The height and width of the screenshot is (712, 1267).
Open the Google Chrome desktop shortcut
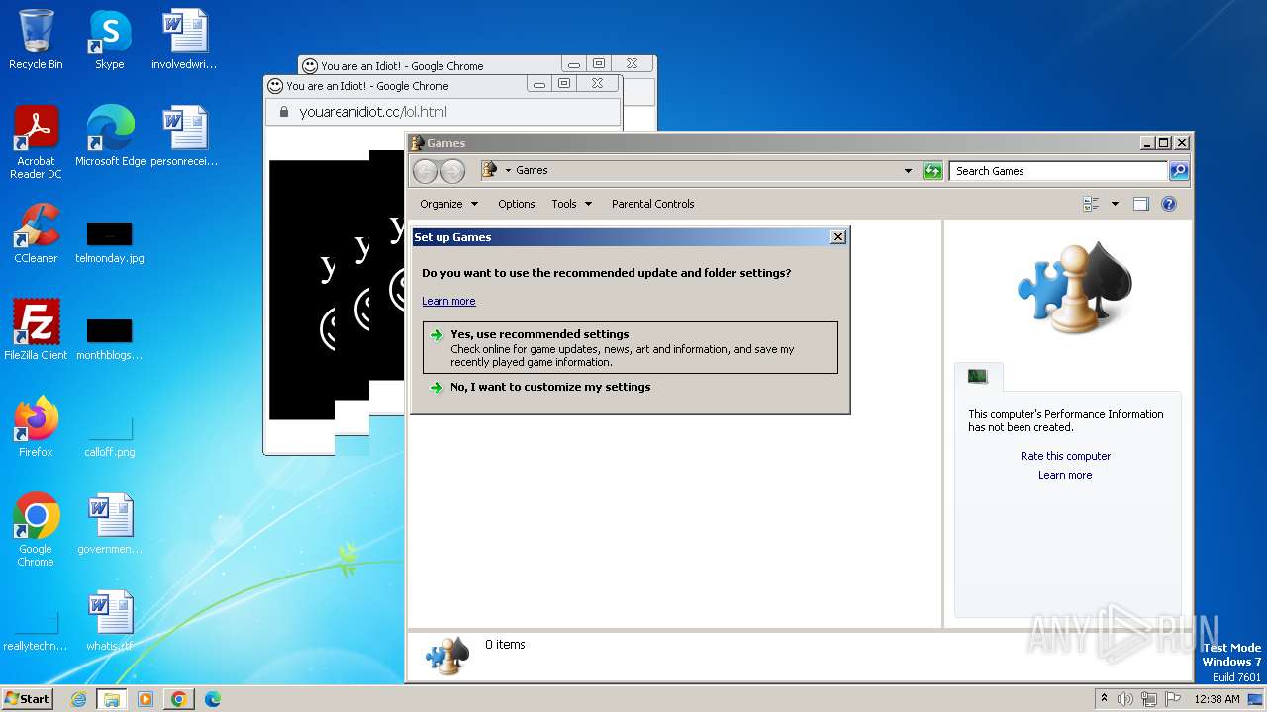36,530
